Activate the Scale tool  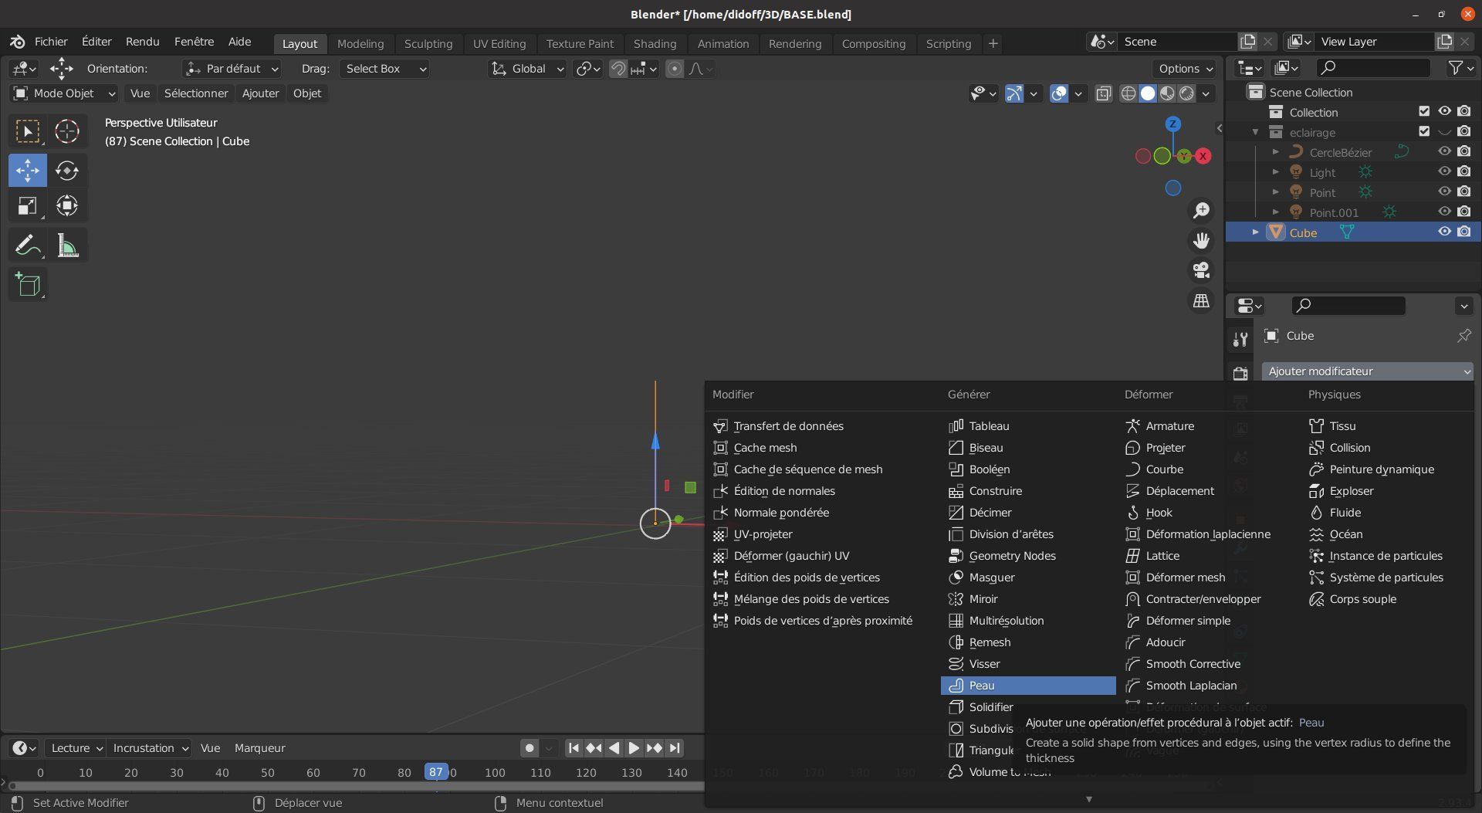(28, 206)
